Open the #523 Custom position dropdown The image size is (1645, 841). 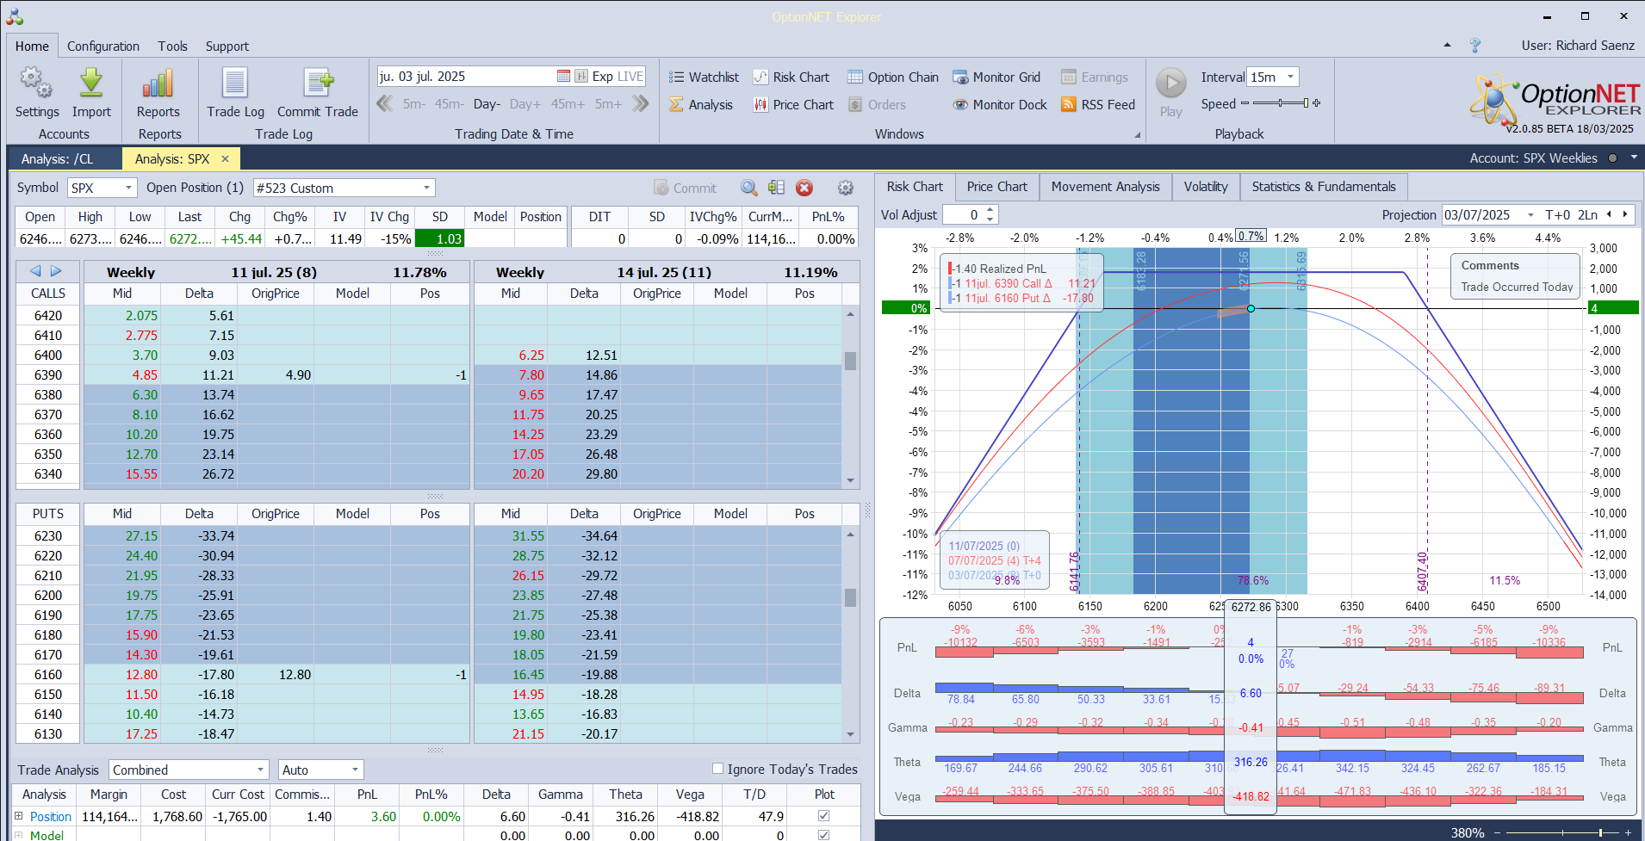426,188
